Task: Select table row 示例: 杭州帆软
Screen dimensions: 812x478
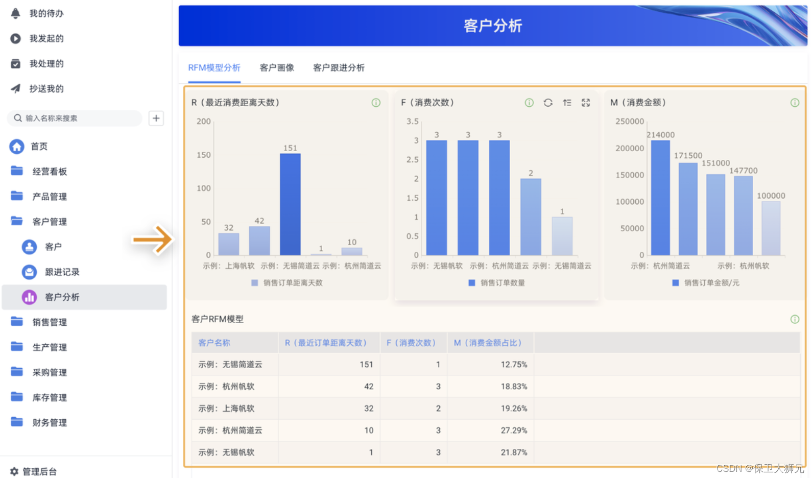Action: (x=495, y=386)
